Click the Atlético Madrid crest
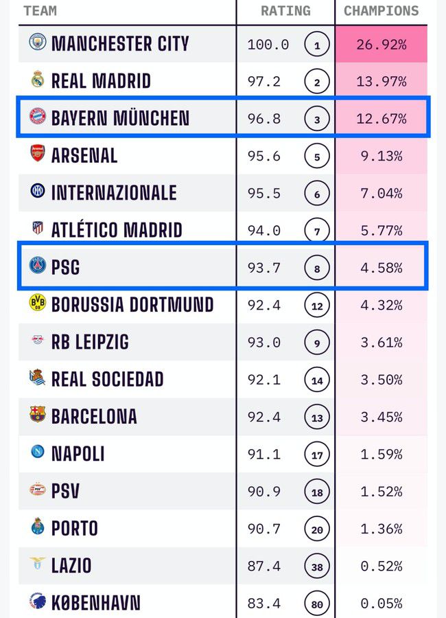Viewport: 446px width, 618px height. [37, 229]
